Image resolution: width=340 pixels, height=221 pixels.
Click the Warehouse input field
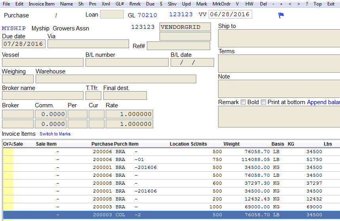coord(116,79)
